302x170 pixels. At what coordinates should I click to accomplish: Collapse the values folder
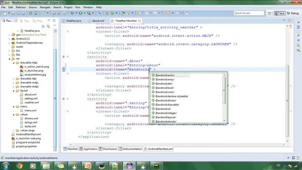(14, 115)
